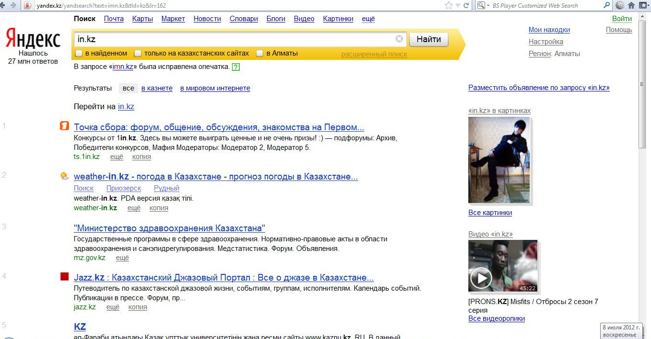Open the Словари tab

coord(244,19)
